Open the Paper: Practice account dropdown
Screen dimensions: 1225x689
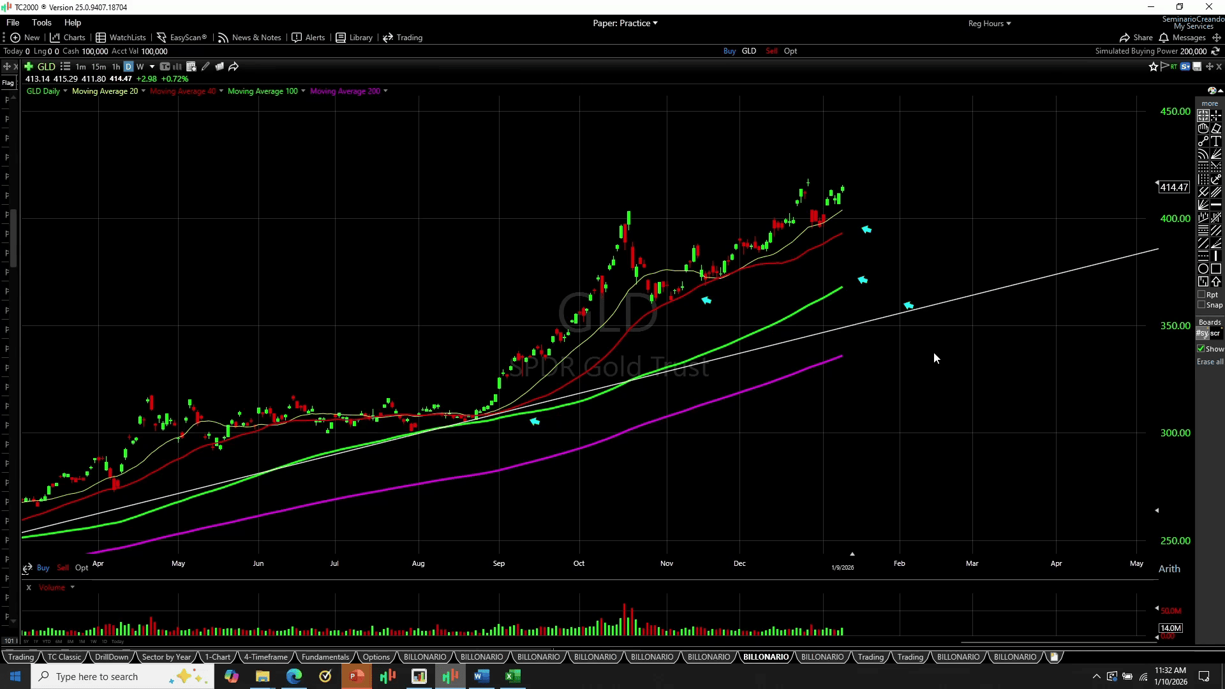point(625,23)
